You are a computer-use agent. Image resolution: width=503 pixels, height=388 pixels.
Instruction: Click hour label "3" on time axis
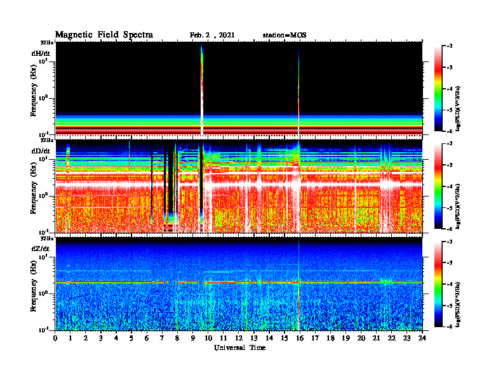[101, 338]
